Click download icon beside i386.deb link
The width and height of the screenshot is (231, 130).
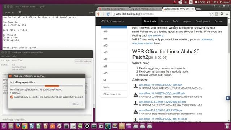136,86
